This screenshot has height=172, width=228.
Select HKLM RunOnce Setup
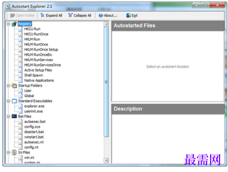point(41,50)
